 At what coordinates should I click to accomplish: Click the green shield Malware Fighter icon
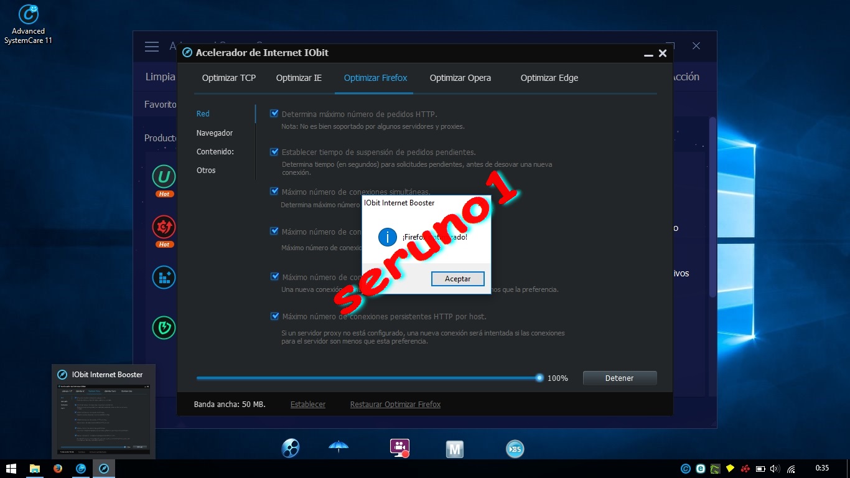(164, 327)
